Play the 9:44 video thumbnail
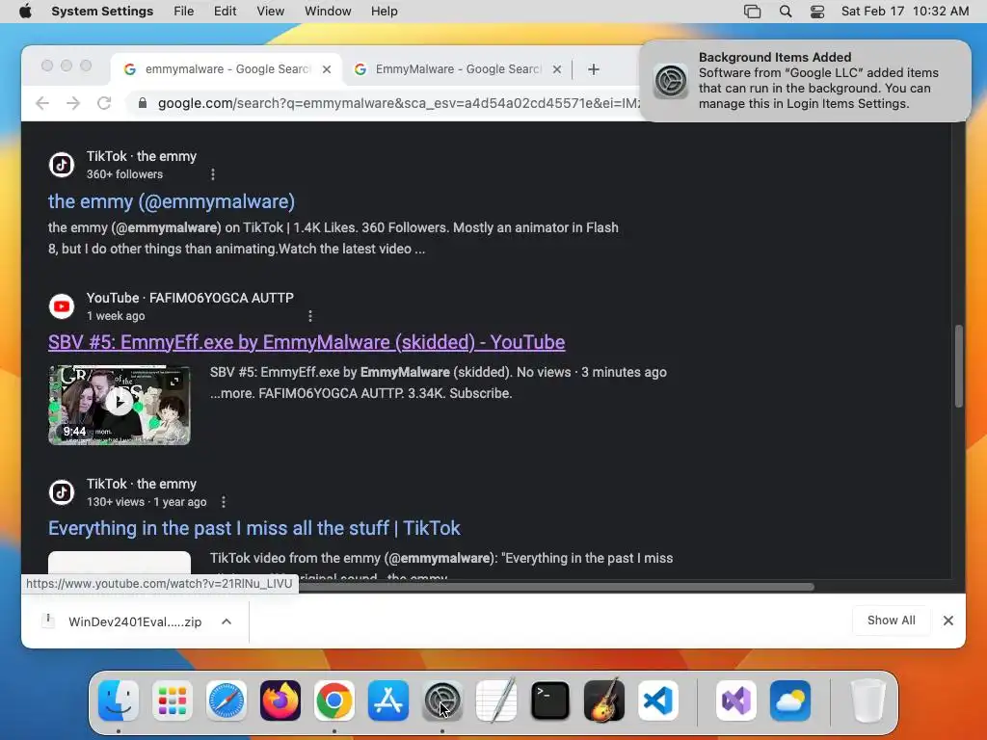 pyautogui.click(x=119, y=405)
